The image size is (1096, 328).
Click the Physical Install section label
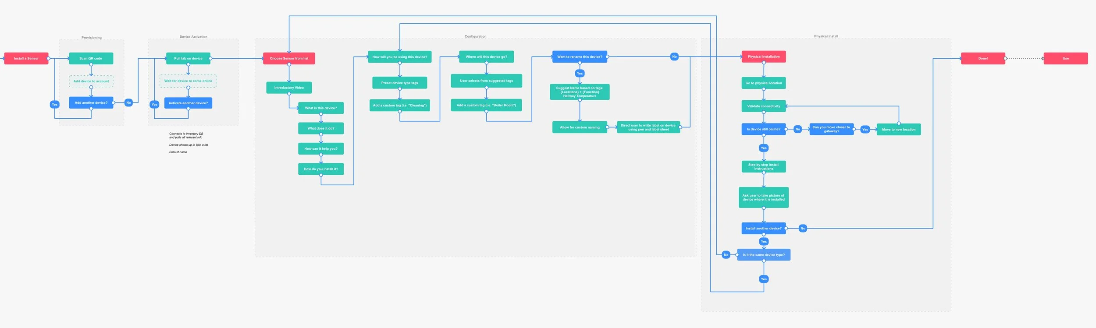pyautogui.click(x=826, y=36)
